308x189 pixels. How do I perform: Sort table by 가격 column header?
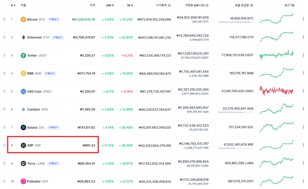(x=92, y=5)
